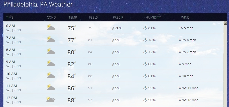
Task: Click the humidity waves icon at 11 AM
Action: (145, 88)
